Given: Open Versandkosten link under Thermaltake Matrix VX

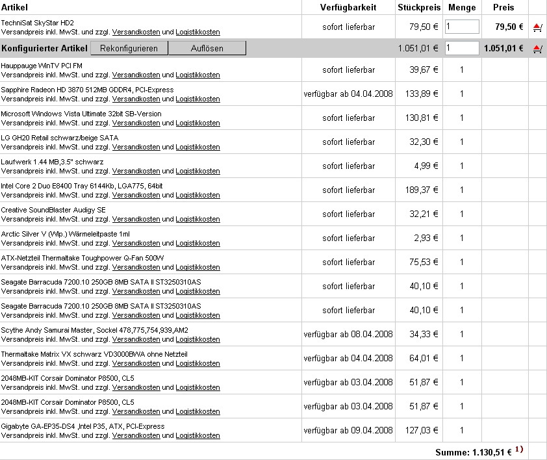Looking at the screenshot, I should tap(136, 364).
